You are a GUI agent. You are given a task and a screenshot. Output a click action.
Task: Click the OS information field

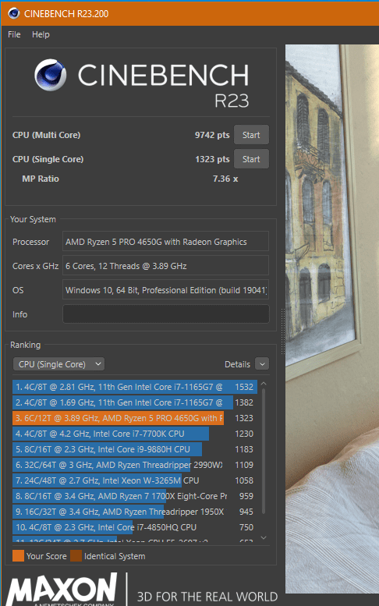tap(165, 290)
